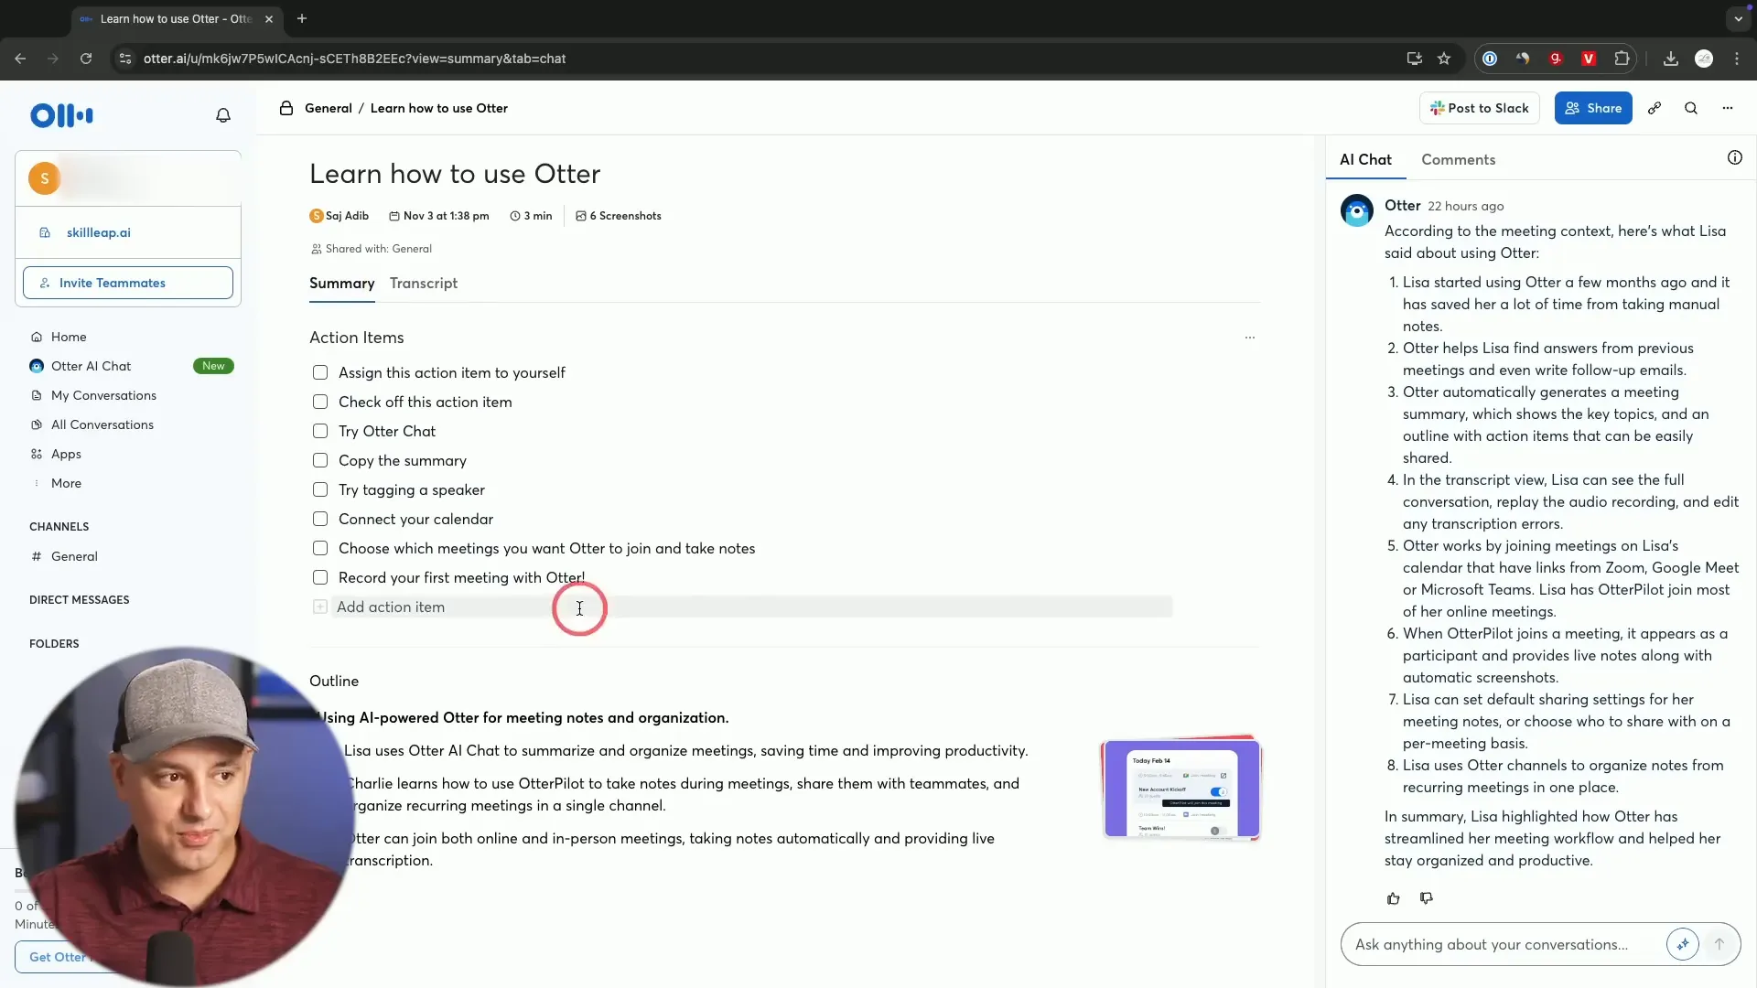Bookmark this page with the star icon

pos(1444,59)
